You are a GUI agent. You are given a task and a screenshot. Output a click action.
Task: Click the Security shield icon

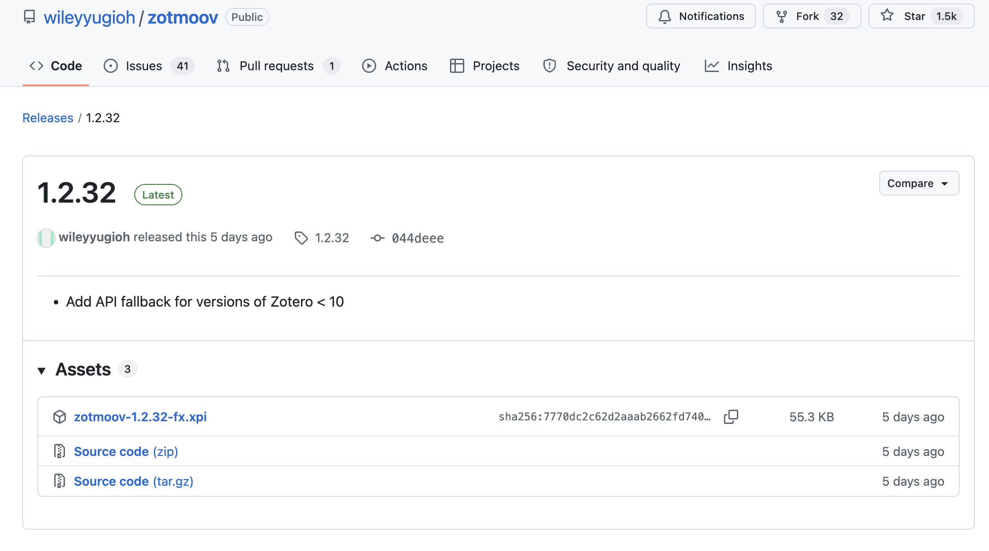[550, 66]
